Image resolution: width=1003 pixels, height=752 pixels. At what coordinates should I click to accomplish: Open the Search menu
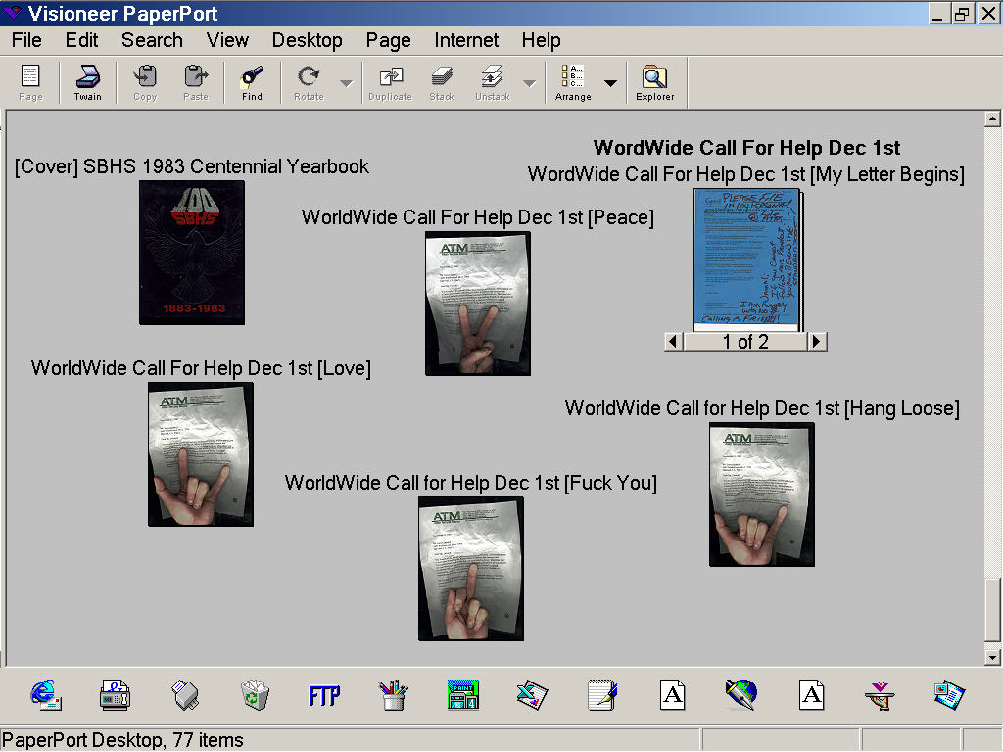[152, 40]
